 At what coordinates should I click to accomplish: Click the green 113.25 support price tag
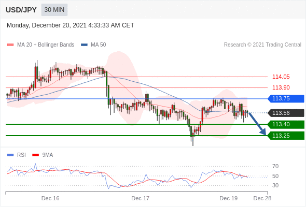[286, 136]
